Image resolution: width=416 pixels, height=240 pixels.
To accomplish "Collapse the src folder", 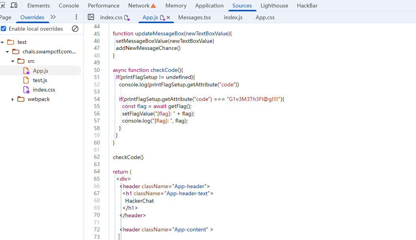I will point(13,61).
